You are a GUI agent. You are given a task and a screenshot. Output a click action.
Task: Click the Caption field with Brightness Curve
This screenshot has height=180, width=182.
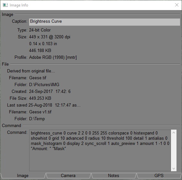point(105,22)
